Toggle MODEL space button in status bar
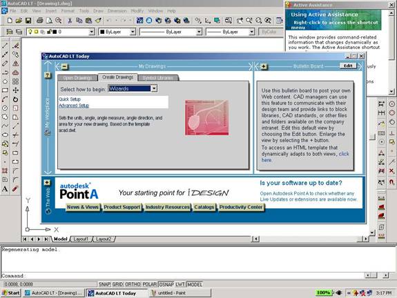This screenshot has height=298, width=397. pos(195,284)
